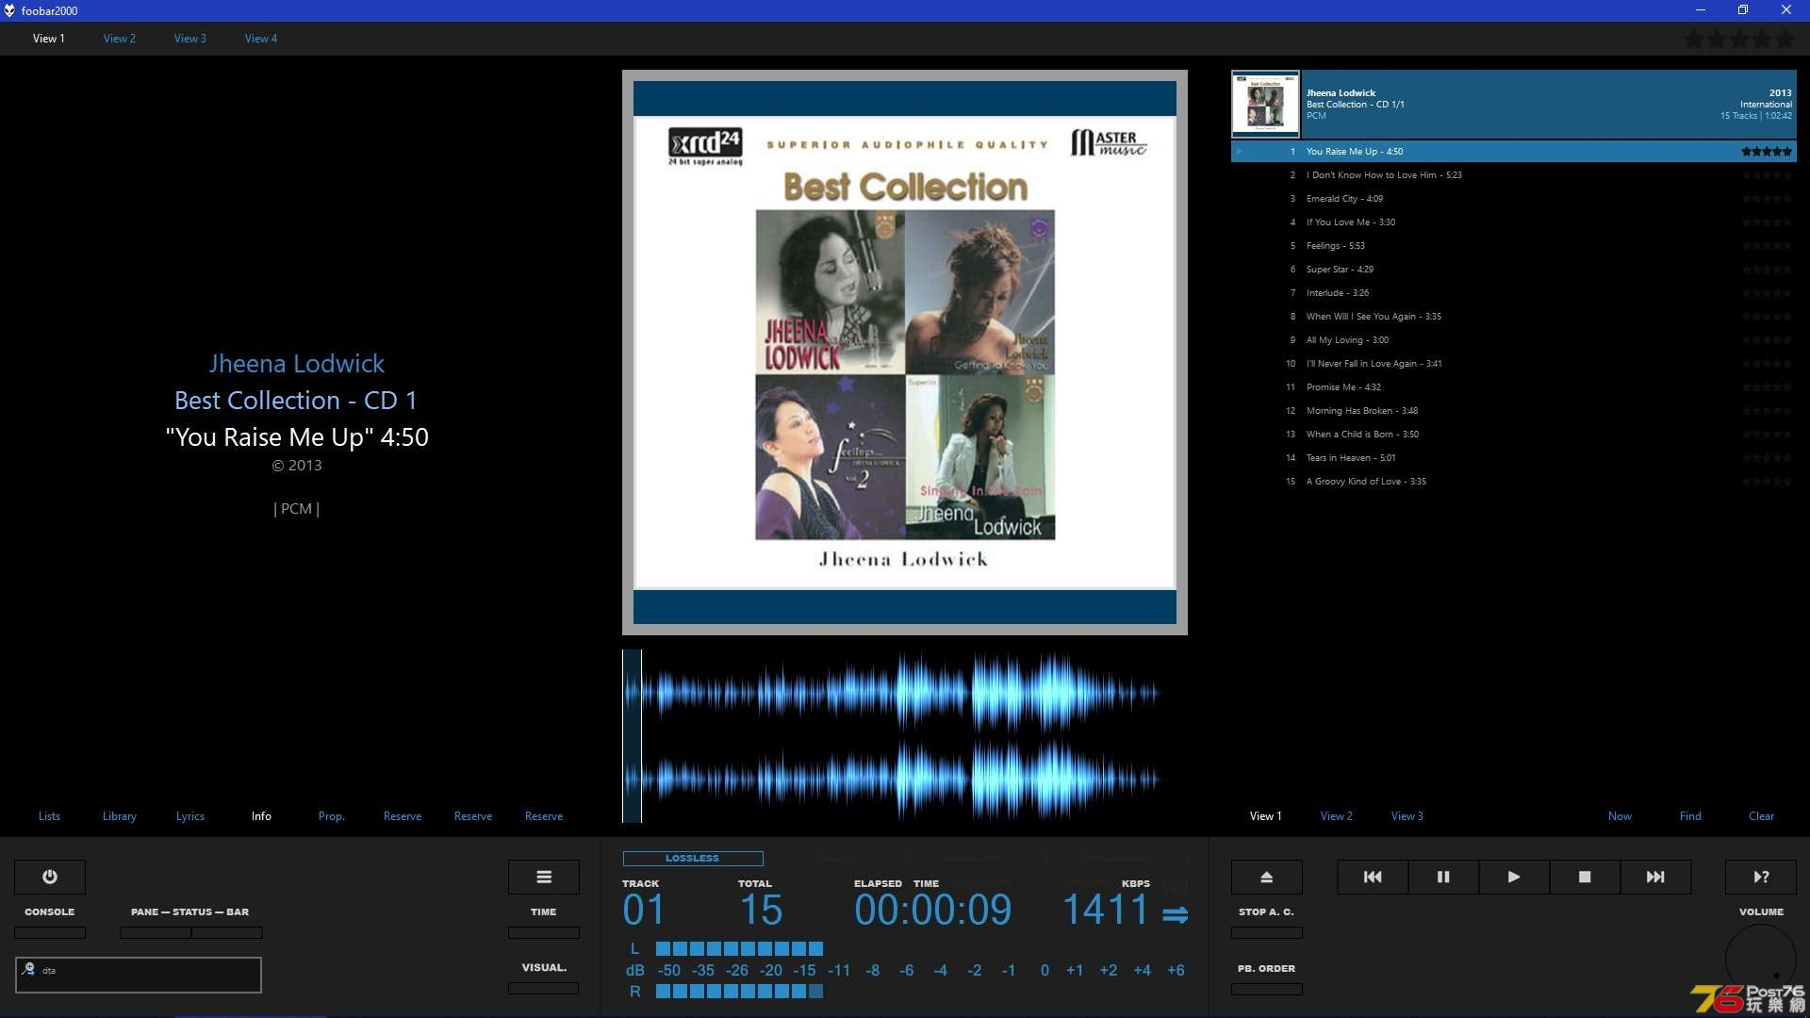The image size is (1810, 1018).
Task: Click the eject/stop A.C. button
Action: [1265, 877]
